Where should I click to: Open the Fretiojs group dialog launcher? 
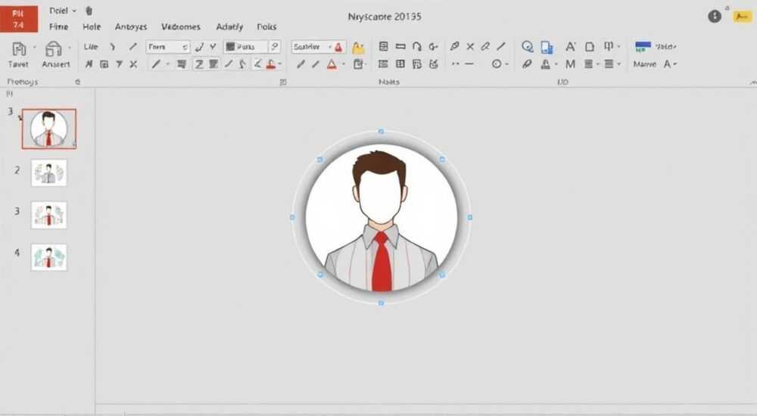point(78,82)
